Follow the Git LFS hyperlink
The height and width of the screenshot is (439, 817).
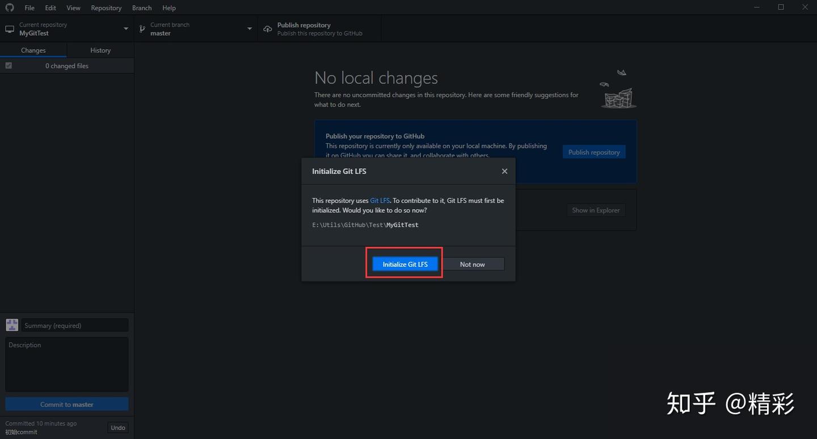380,201
